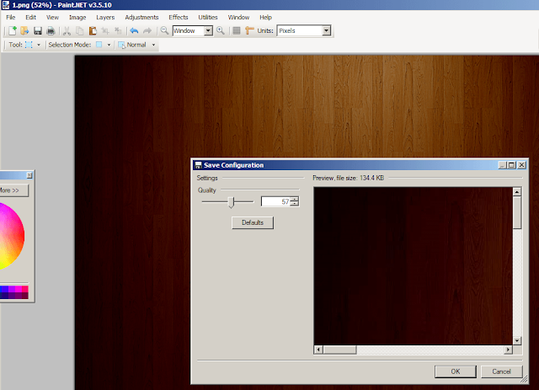Click the JPEG preview image
Screen dimensions: 539x390
413,266
